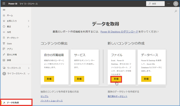Click 独自のコンテンツを作成する他の方法 text
180x106 pixels.
60,92
